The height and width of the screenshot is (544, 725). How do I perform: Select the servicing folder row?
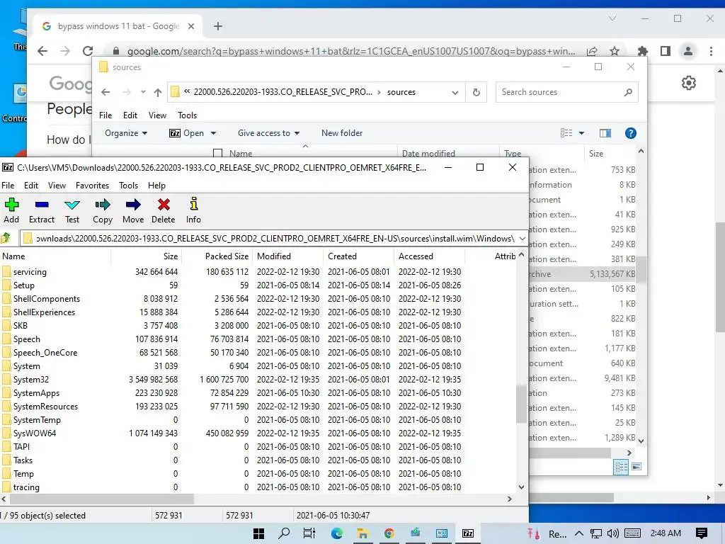[x=258, y=272]
